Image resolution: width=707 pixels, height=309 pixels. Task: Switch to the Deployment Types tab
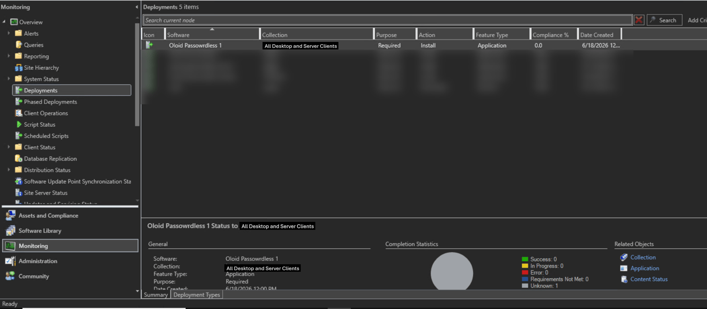click(x=197, y=295)
